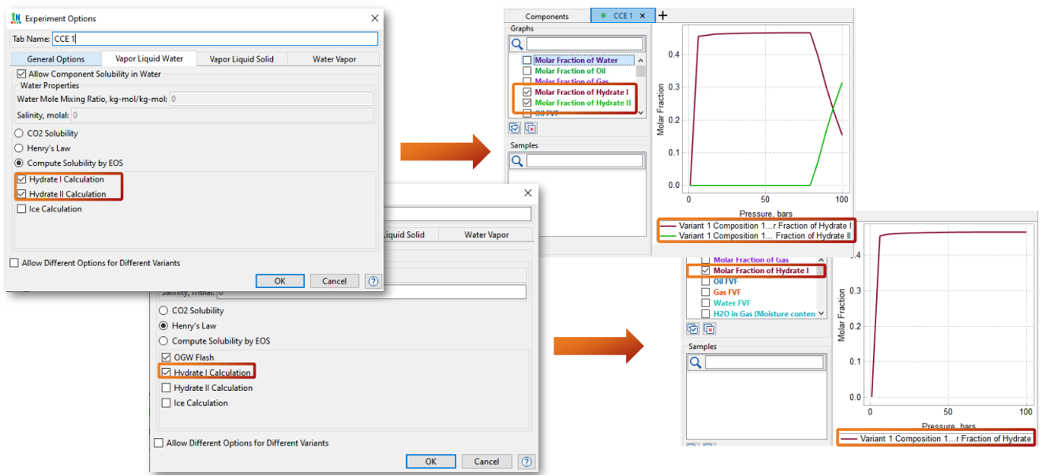Viewport: 1042px width, 476px height.
Task: Uncheck Molar Fraction of Hydrate I above Oil FVF
Action: pyautogui.click(x=705, y=271)
